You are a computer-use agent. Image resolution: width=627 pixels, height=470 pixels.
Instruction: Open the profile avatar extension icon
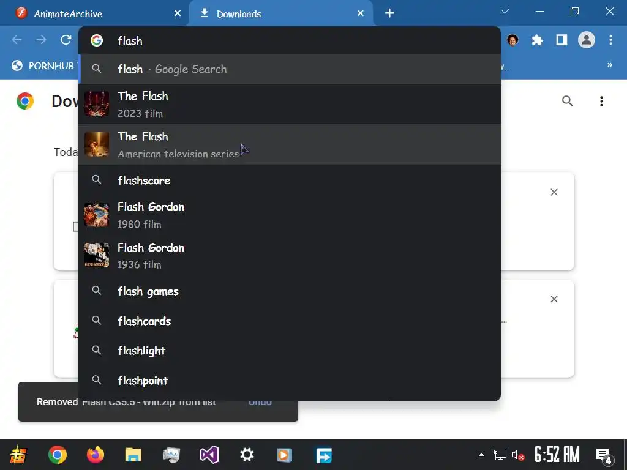(512, 40)
